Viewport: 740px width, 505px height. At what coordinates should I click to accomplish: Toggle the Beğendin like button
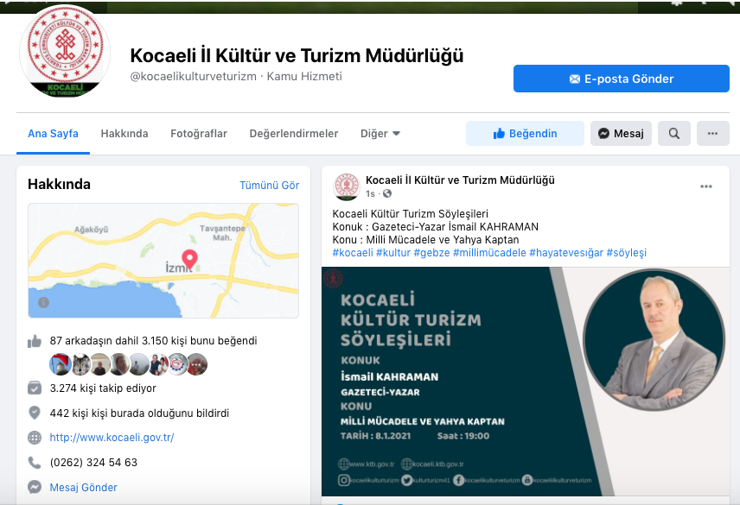[x=525, y=134]
